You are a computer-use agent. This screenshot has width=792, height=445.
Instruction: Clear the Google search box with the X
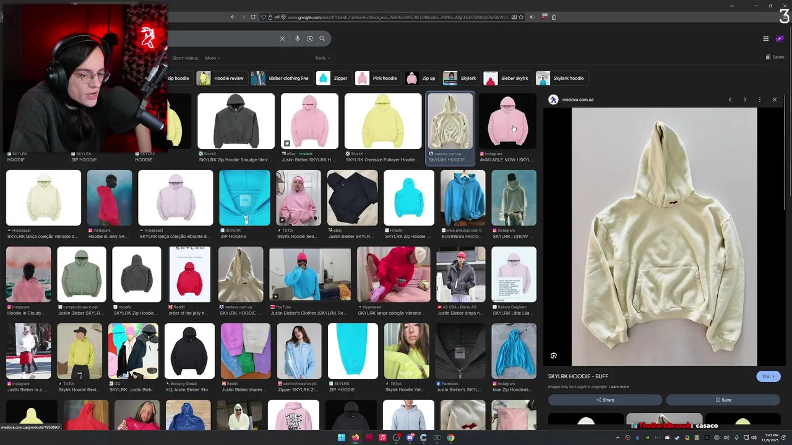[282, 38]
